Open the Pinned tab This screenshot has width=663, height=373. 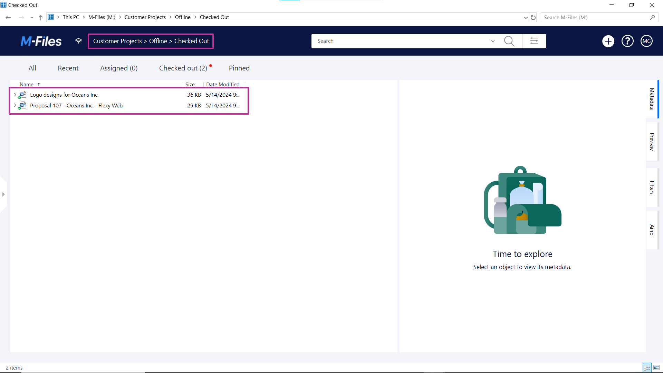point(239,68)
